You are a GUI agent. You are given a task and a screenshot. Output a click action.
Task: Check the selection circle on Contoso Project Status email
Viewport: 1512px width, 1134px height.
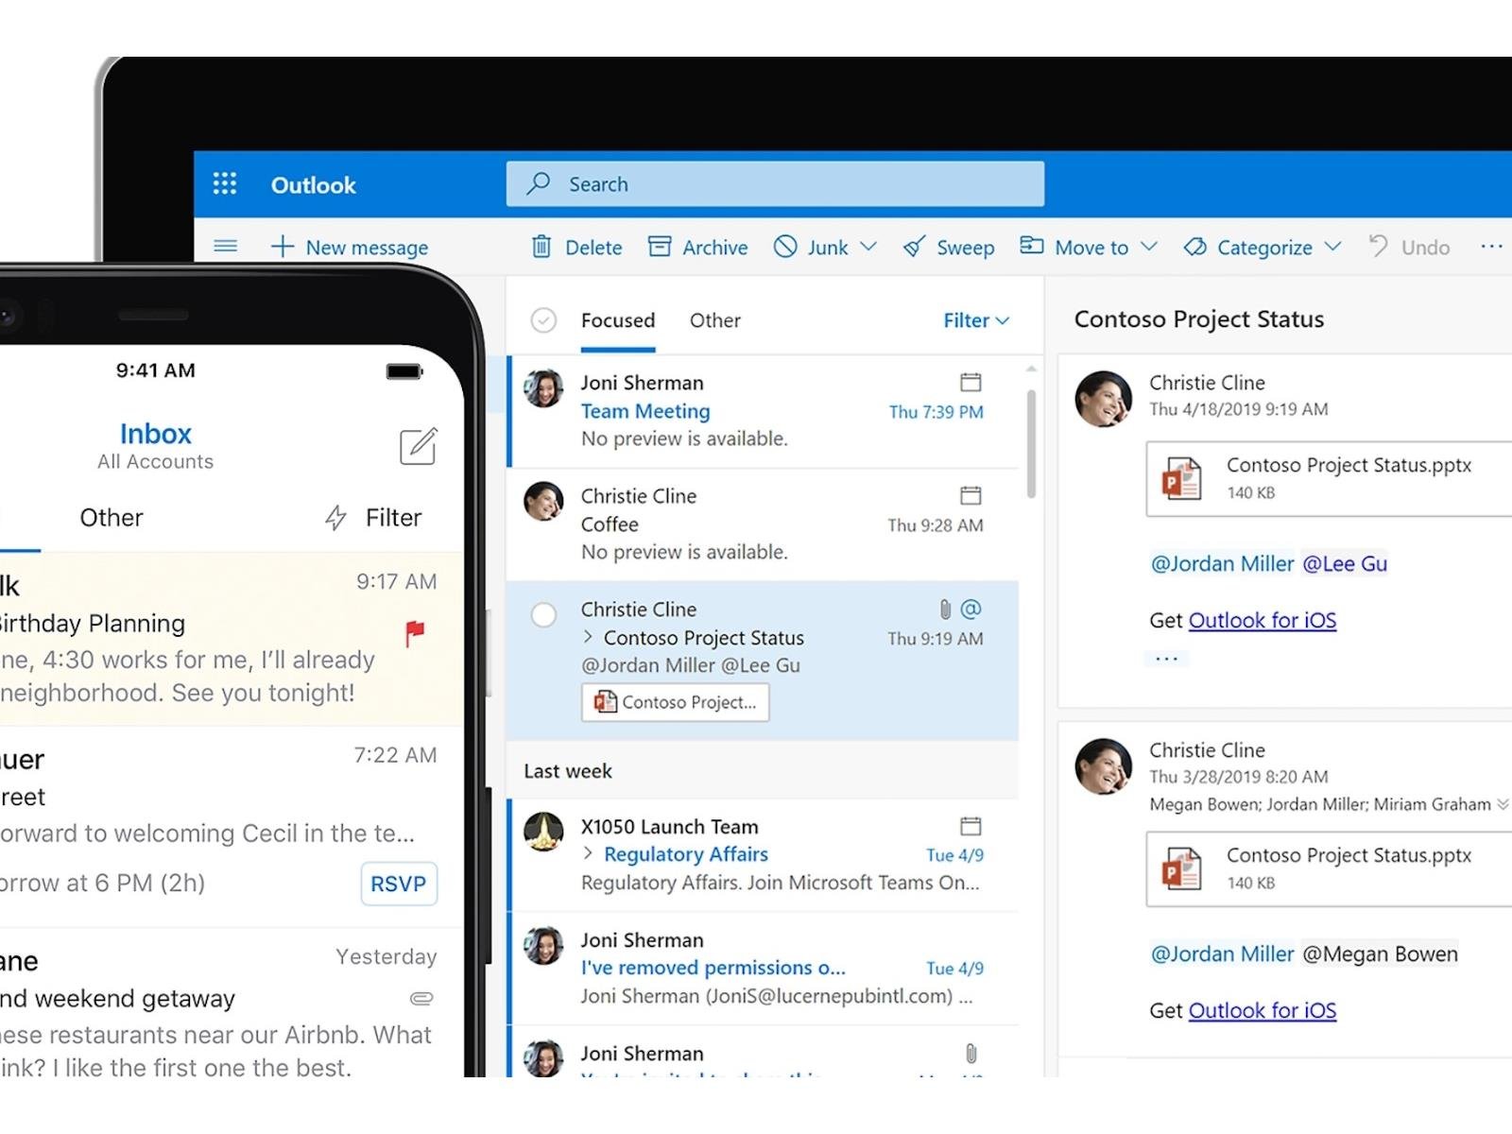pyautogui.click(x=543, y=615)
